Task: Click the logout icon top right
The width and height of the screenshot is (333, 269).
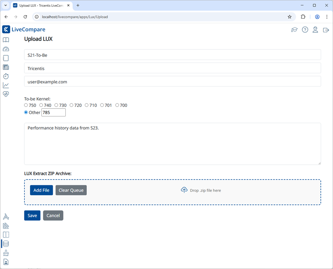Action: coord(326,29)
